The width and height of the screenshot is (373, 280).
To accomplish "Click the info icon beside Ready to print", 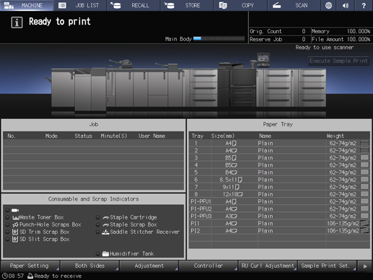I will coord(17,22).
